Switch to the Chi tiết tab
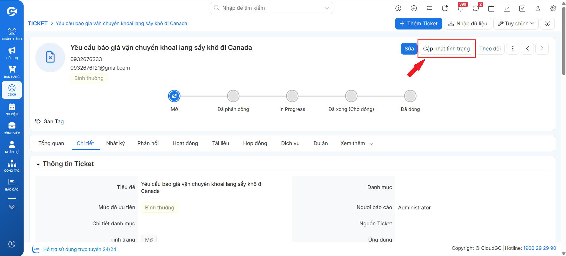 (85, 143)
